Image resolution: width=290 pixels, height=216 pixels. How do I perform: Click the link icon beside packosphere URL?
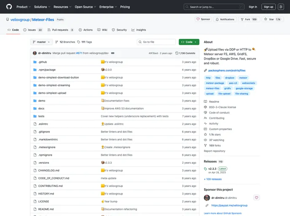(x=205, y=70)
